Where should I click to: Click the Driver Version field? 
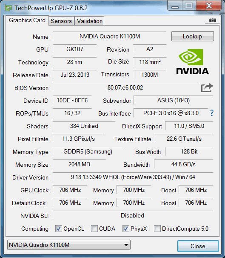pos(133,177)
